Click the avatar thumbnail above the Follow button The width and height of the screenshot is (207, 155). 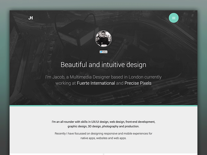[103, 39]
